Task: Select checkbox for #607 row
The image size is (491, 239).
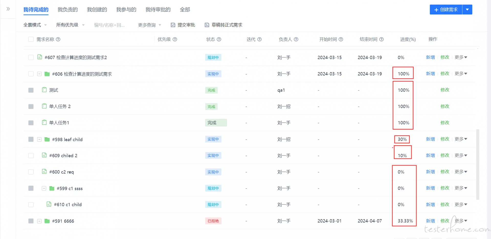Action: [x=31, y=57]
